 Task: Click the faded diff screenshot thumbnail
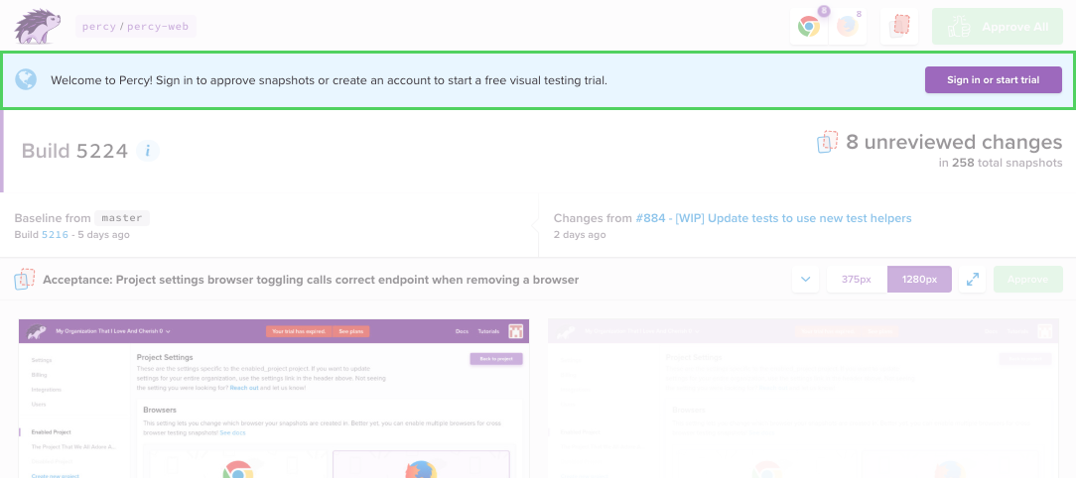[802, 399]
